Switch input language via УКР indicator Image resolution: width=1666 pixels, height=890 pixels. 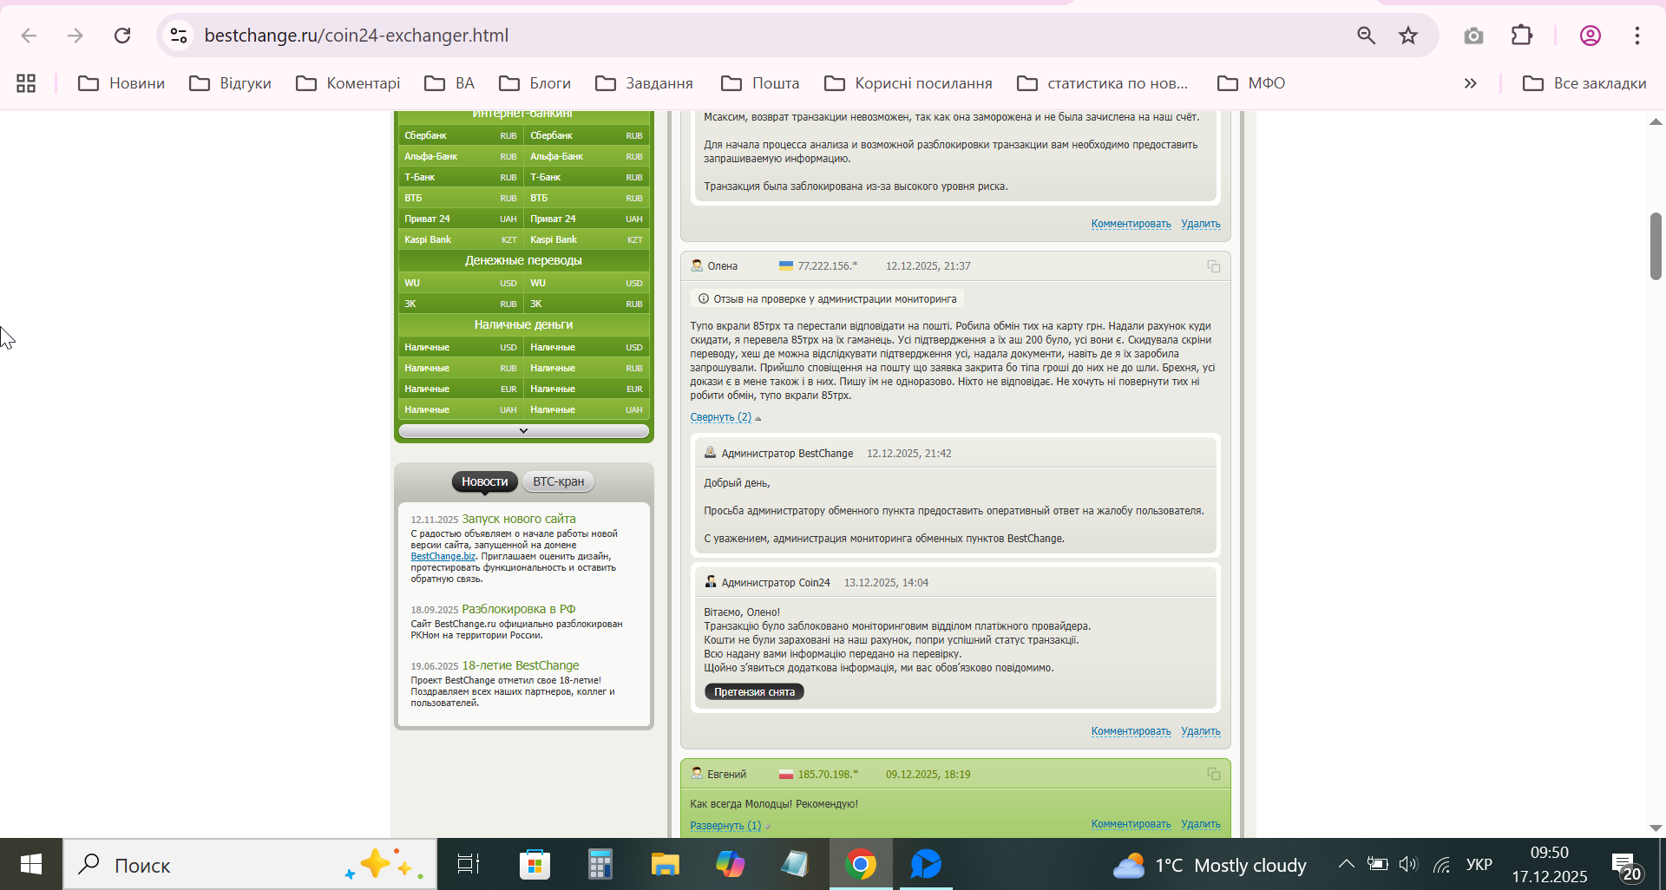1479,865
